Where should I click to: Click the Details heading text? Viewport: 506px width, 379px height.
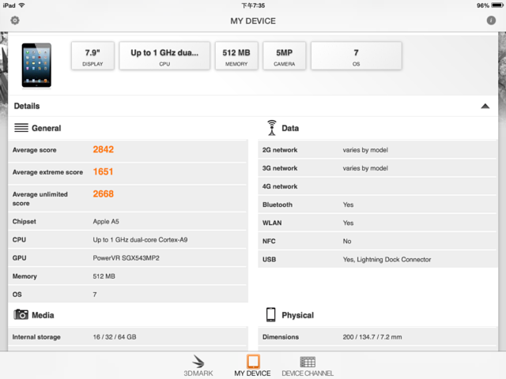[27, 106]
